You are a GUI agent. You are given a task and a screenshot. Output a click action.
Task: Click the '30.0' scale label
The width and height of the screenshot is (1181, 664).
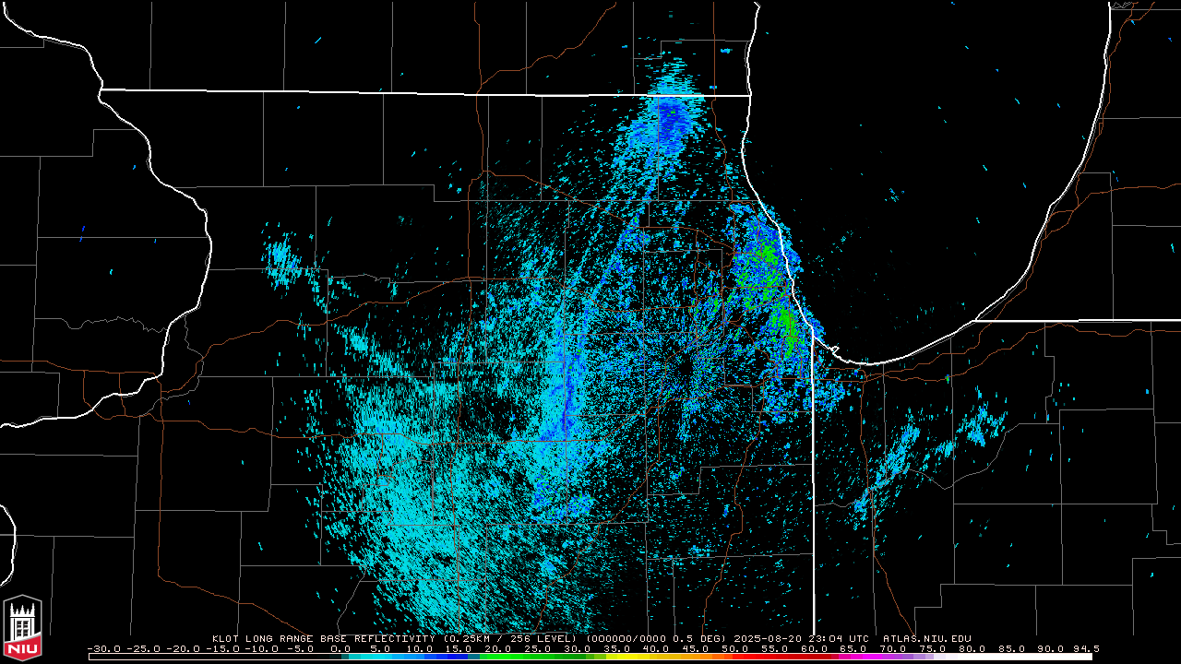click(579, 648)
